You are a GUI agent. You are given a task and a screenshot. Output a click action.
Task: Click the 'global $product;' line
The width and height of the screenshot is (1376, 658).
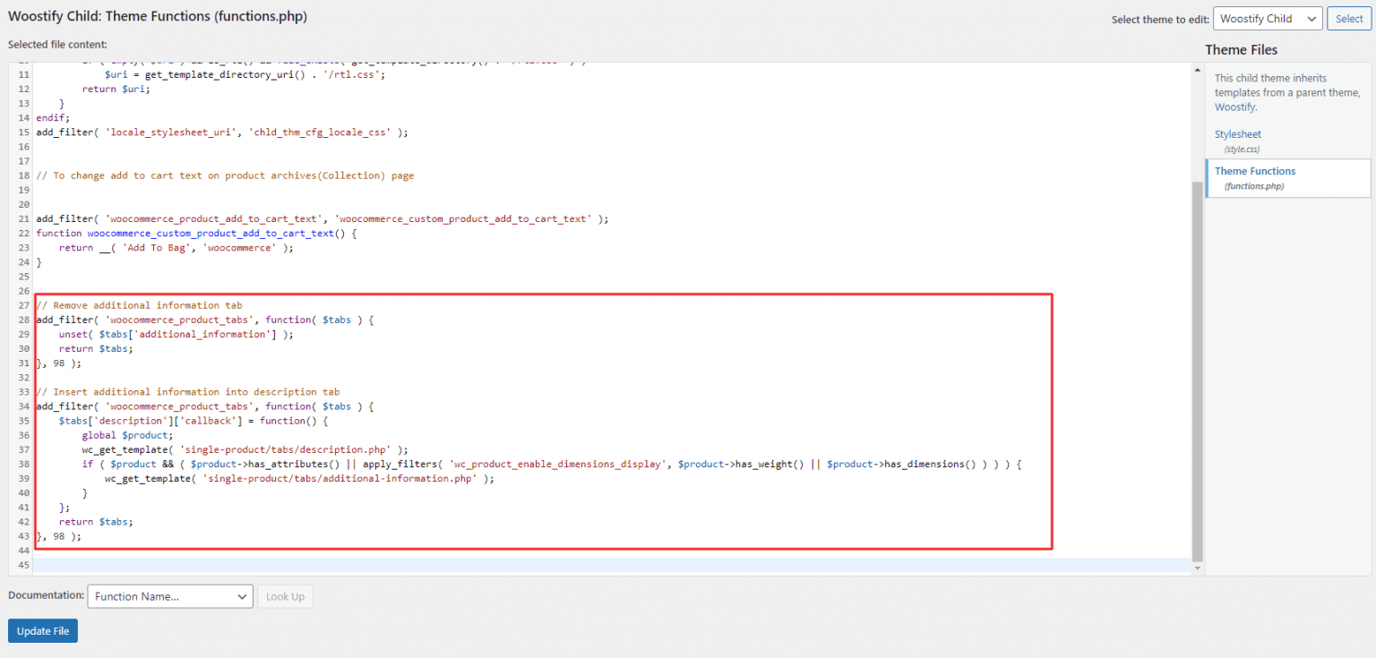tap(127, 435)
